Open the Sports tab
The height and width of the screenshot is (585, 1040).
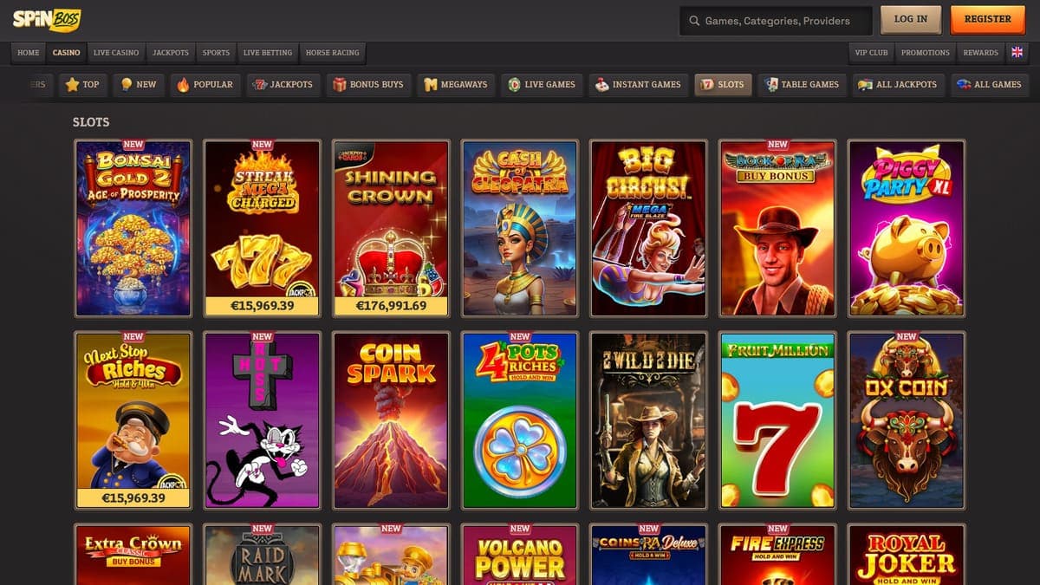pyautogui.click(x=216, y=53)
